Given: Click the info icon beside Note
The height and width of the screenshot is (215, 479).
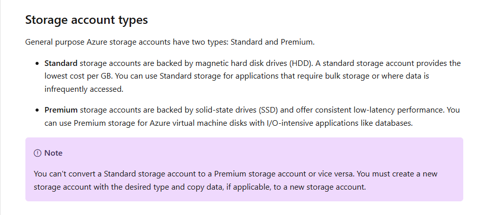Looking at the screenshot, I should pyautogui.click(x=37, y=153).
